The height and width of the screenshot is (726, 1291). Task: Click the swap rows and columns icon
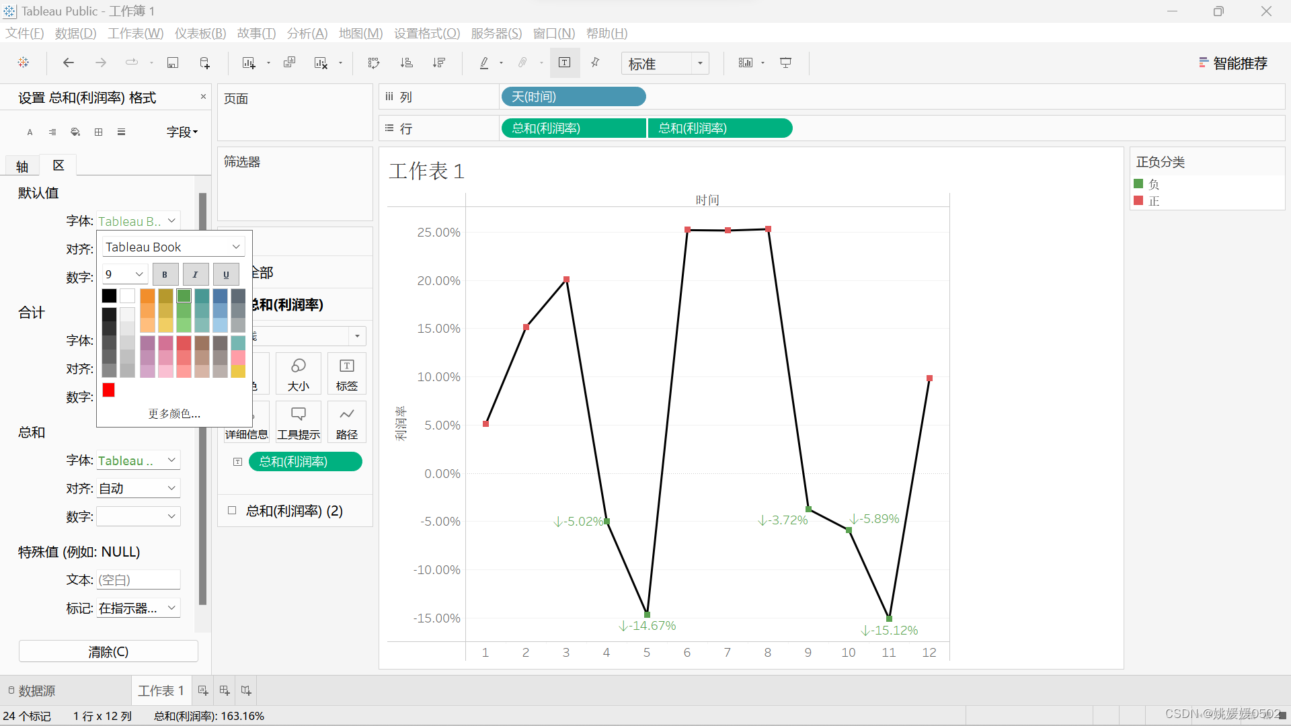[x=374, y=63]
